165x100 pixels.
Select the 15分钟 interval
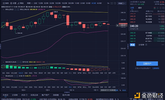click(x=64, y=3)
